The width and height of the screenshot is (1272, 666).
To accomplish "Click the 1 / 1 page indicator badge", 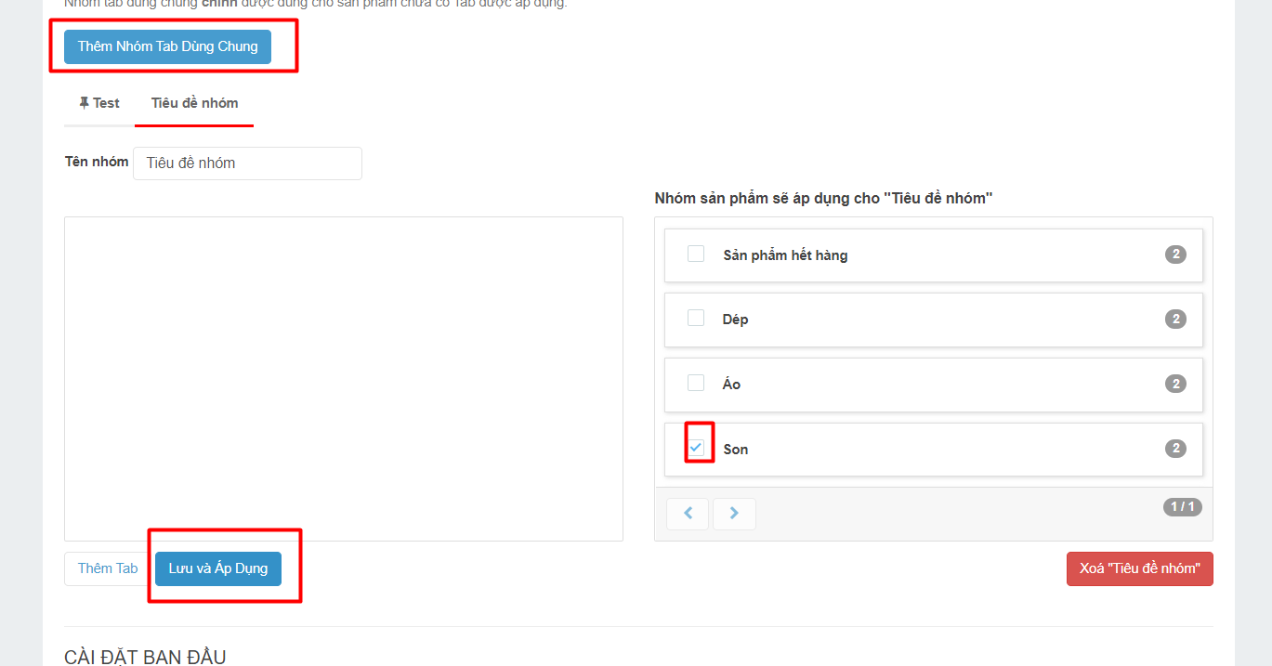I will coord(1182,507).
